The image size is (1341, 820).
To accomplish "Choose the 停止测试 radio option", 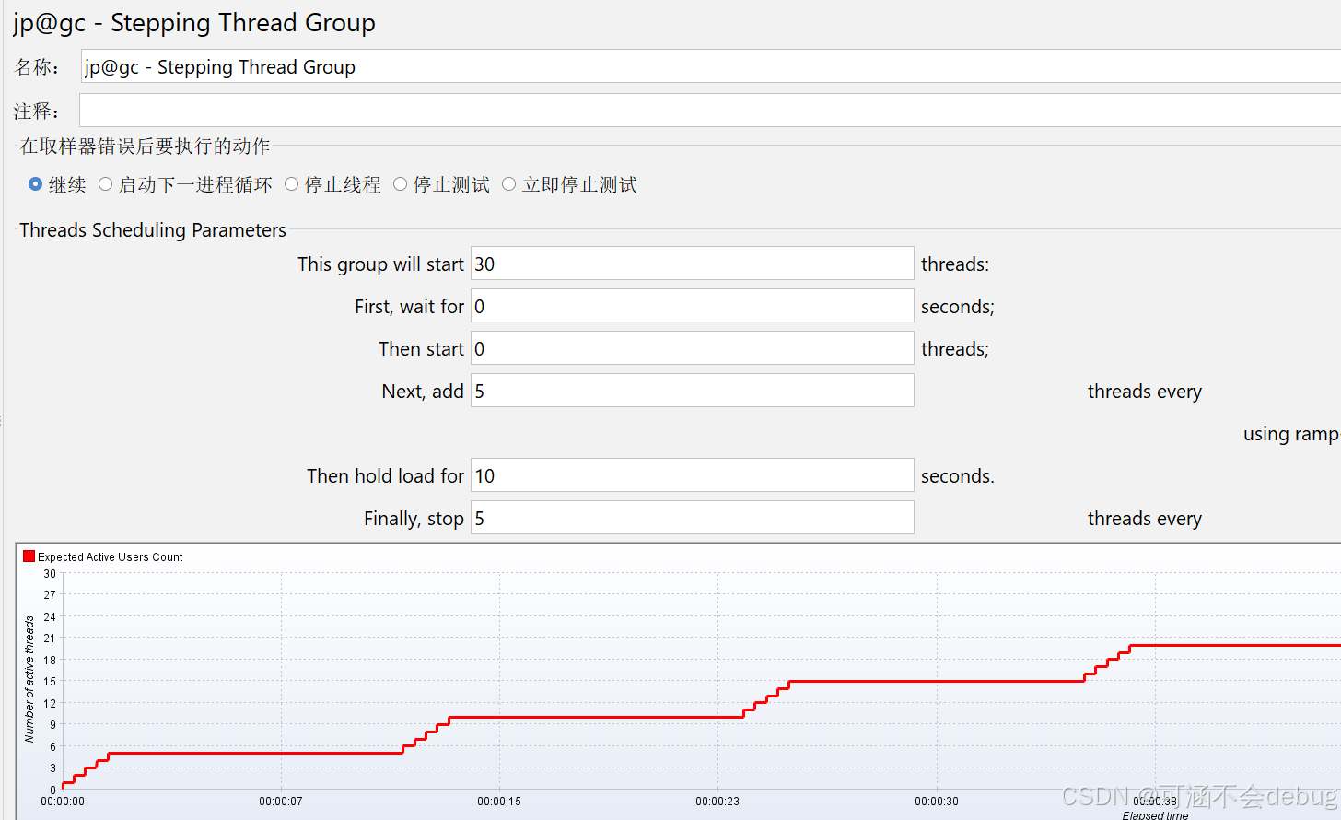I will point(400,184).
